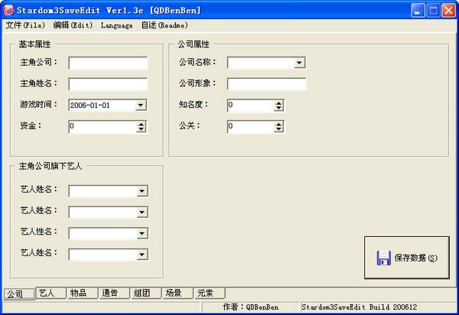Viewport: 459px width, 315px height.
Task: Expand the 游戏时间 date dropdown
Action: (x=141, y=106)
